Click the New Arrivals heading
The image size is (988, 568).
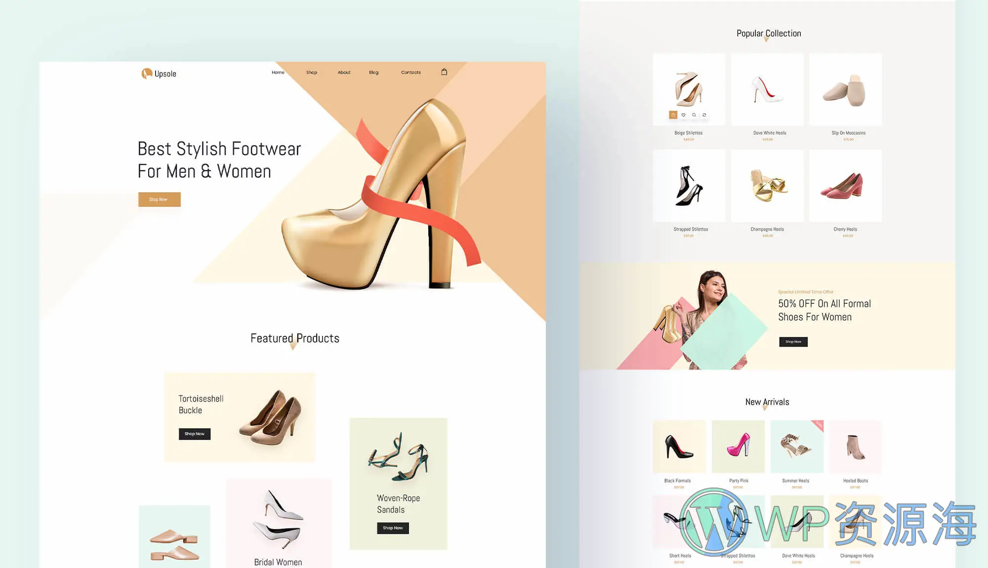point(767,402)
